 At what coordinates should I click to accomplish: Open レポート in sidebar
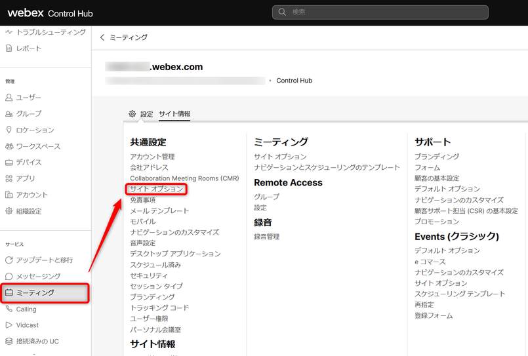[x=29, y=49]
